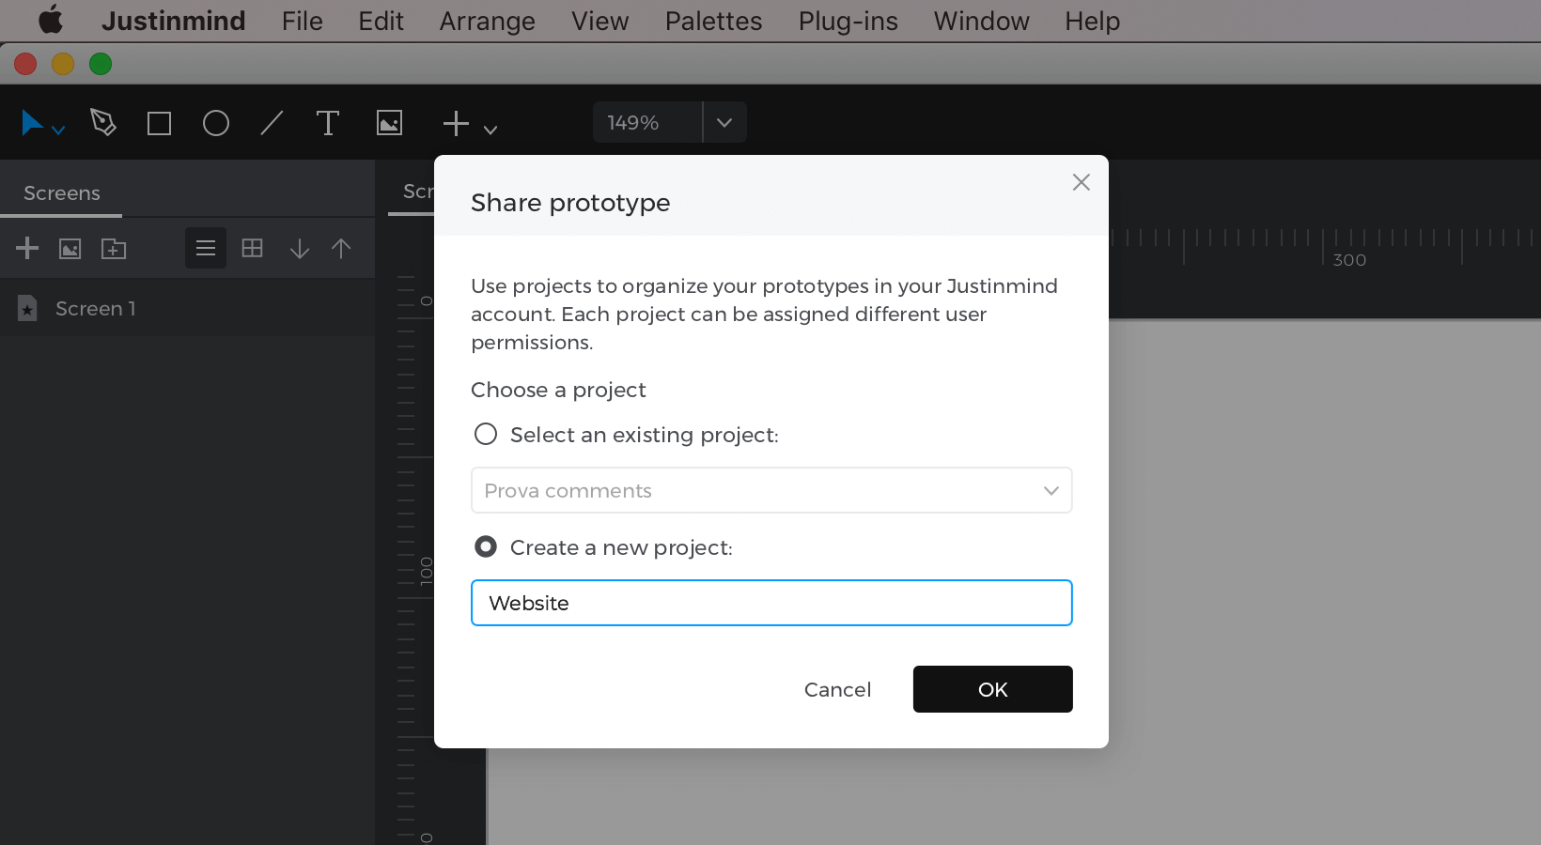Switch screens panel to list view
The width and height of the screenshot is (1541, 845).
[x=206, y=248]
